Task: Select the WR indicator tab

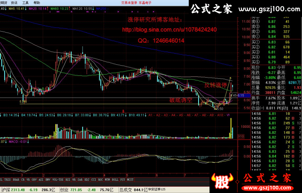Action: (x=74, y=179)
